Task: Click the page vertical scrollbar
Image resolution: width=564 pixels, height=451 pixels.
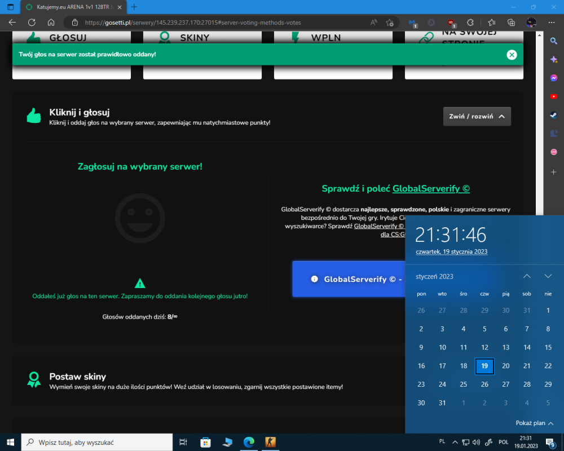Action: (x=539, y=125)
